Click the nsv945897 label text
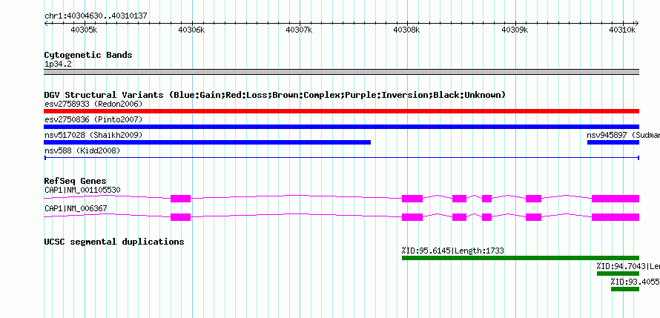 click(623, 135)
